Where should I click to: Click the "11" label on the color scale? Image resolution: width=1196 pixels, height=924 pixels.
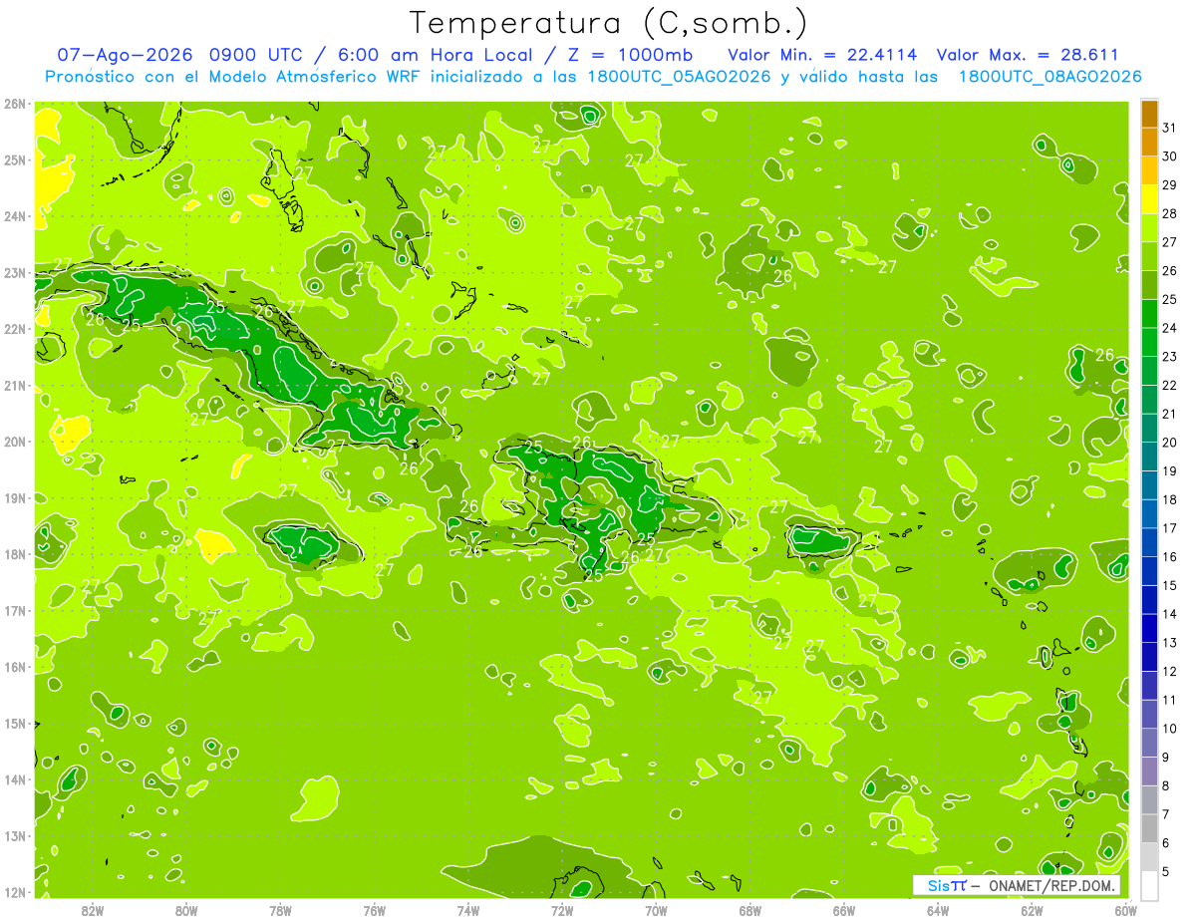click(x=1169, y=700)
